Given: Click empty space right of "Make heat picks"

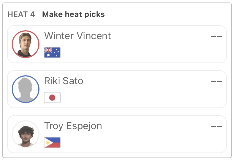Looking at the screenshot, I should (167, 14).
